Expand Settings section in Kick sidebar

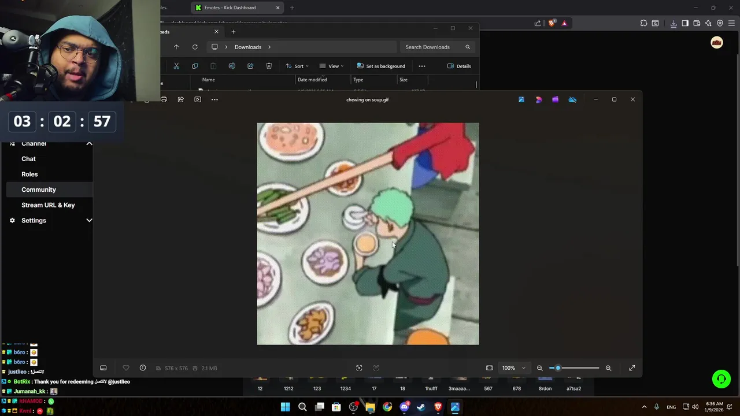(89, 220)
